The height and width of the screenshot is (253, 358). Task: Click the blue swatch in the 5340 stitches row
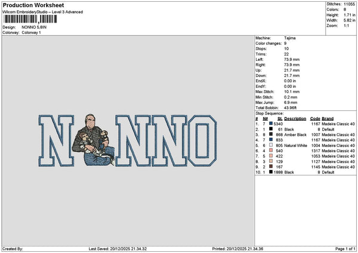tap(271, 124)
